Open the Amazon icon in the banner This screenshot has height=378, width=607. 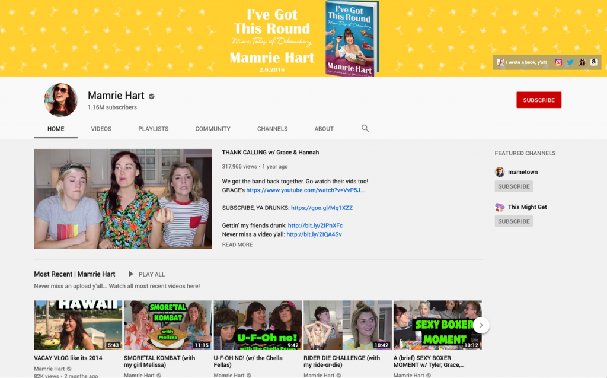coord(593,62)
